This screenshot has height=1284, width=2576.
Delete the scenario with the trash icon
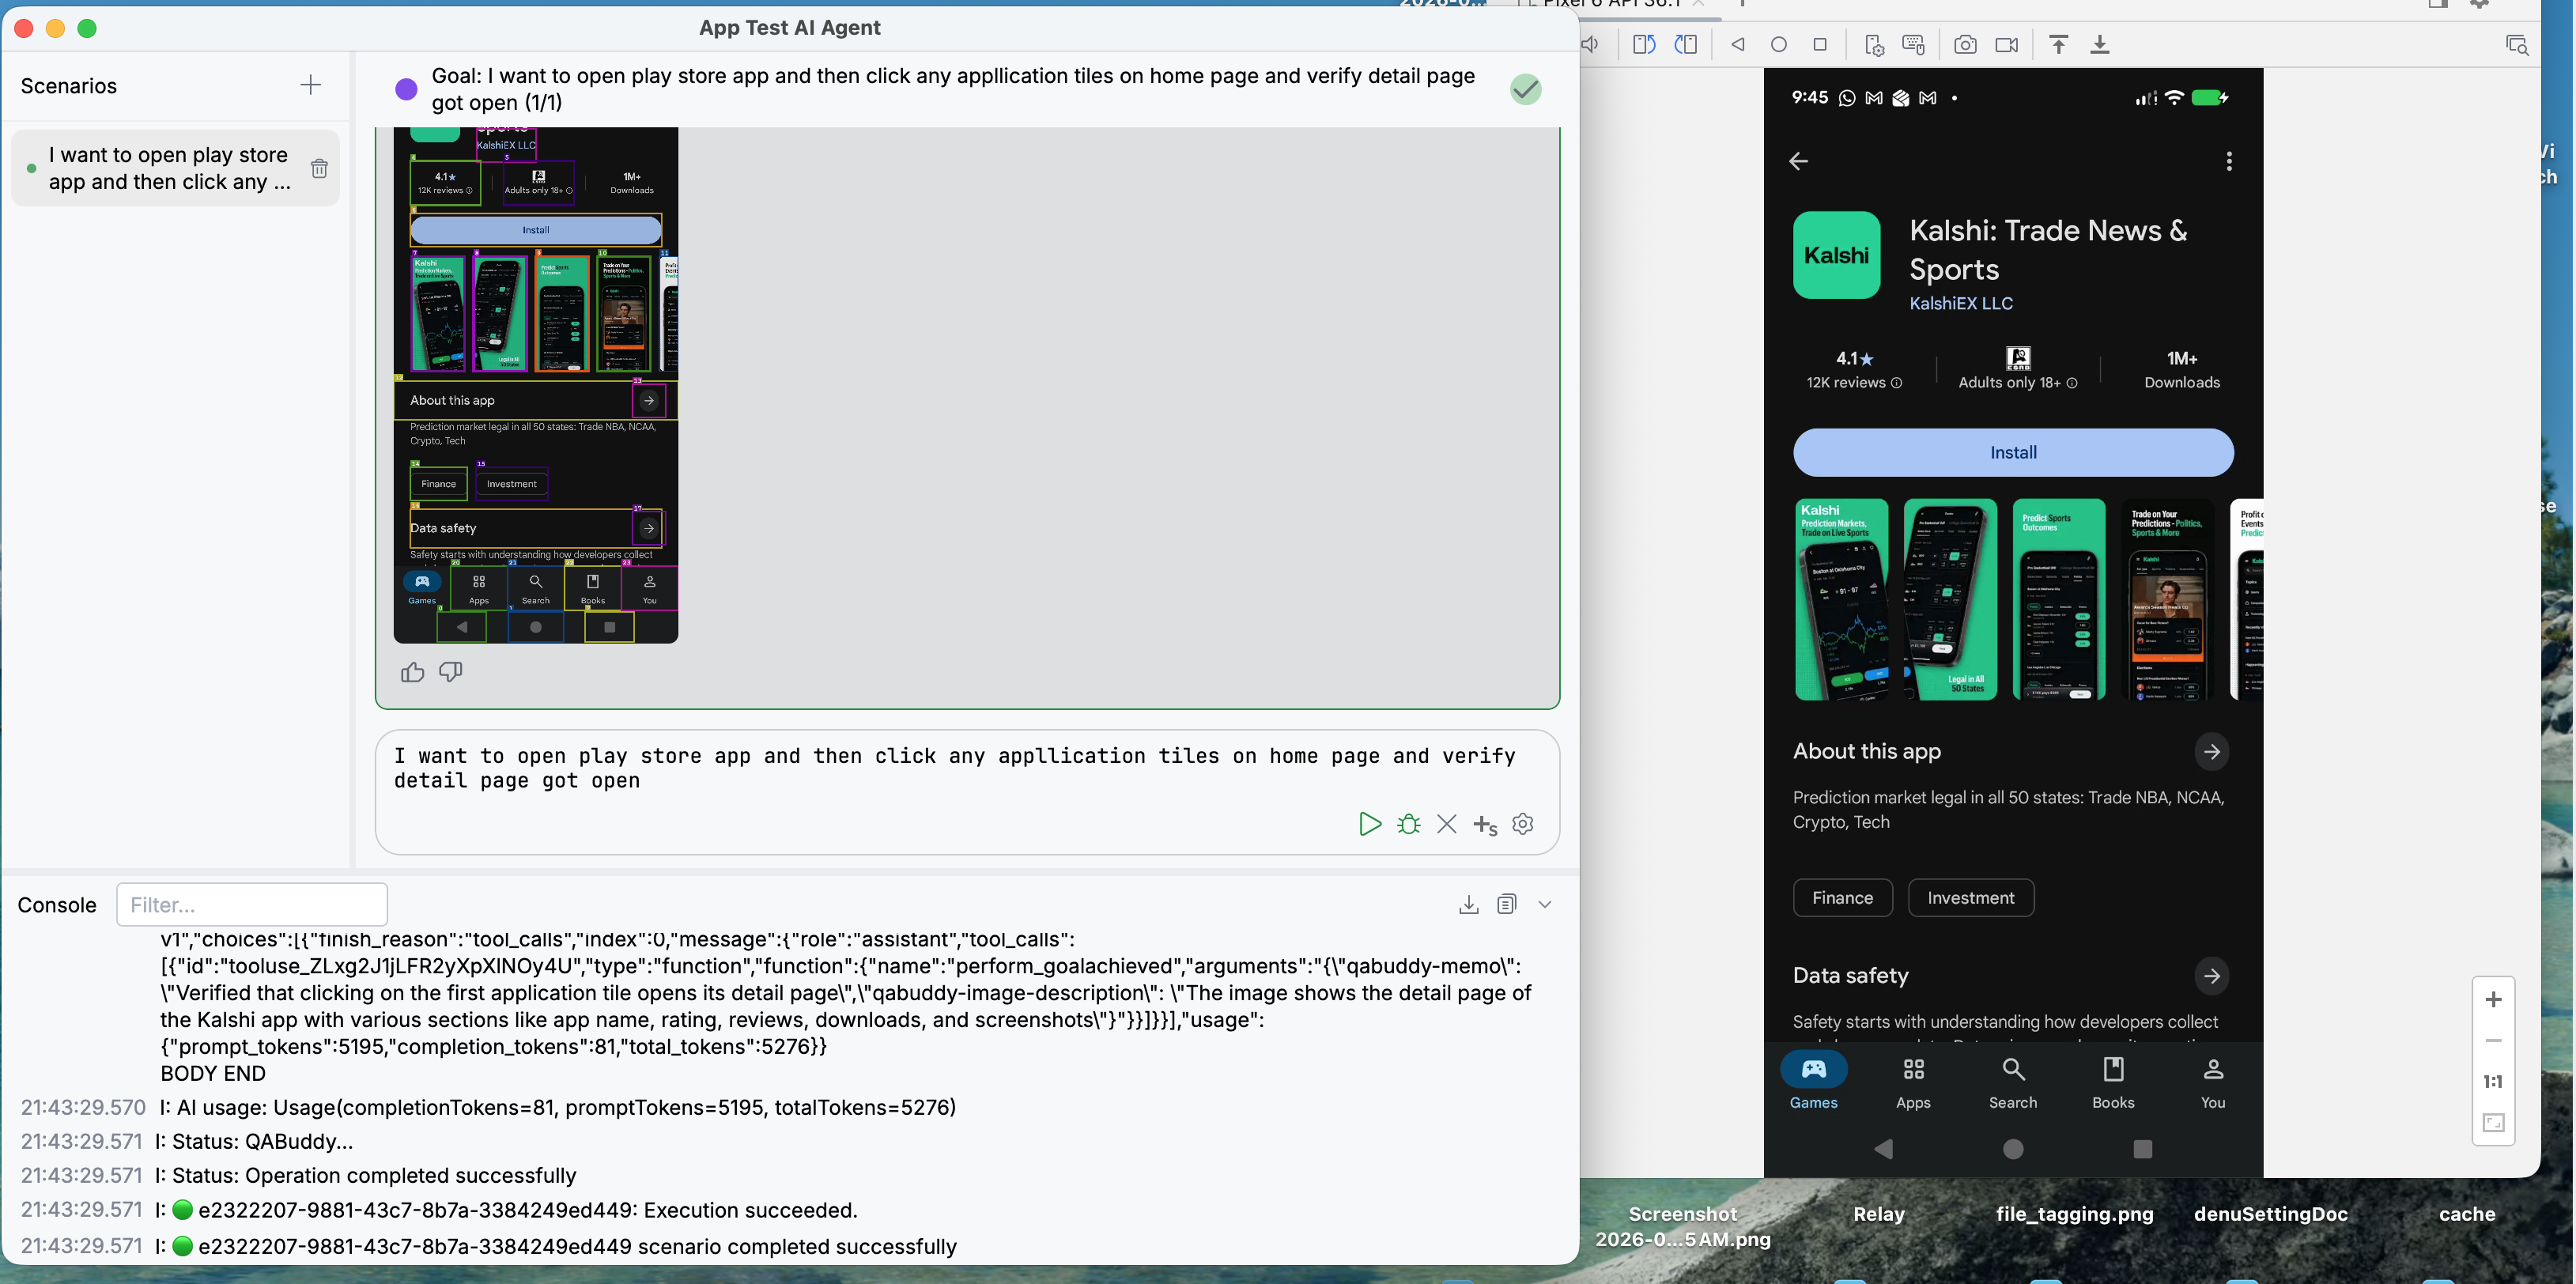pyautogui.click(x=319, y=168)
